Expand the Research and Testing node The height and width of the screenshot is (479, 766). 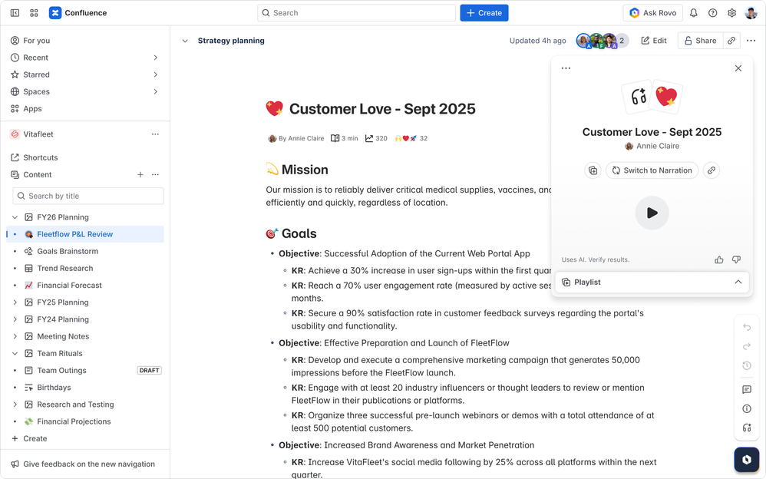[15, 405]
